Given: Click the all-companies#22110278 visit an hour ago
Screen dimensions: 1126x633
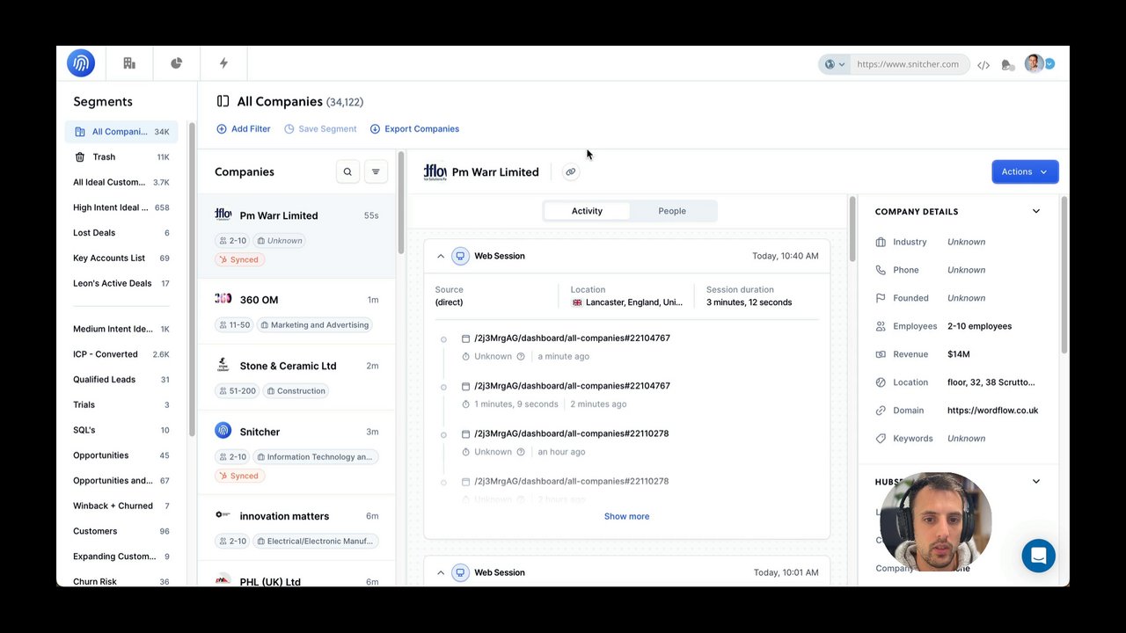Looking at the screenshot, I should pos(572,433).
